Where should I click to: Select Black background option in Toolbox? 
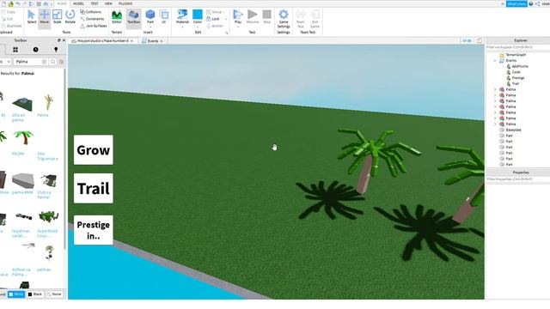click(x=35, y=294)
